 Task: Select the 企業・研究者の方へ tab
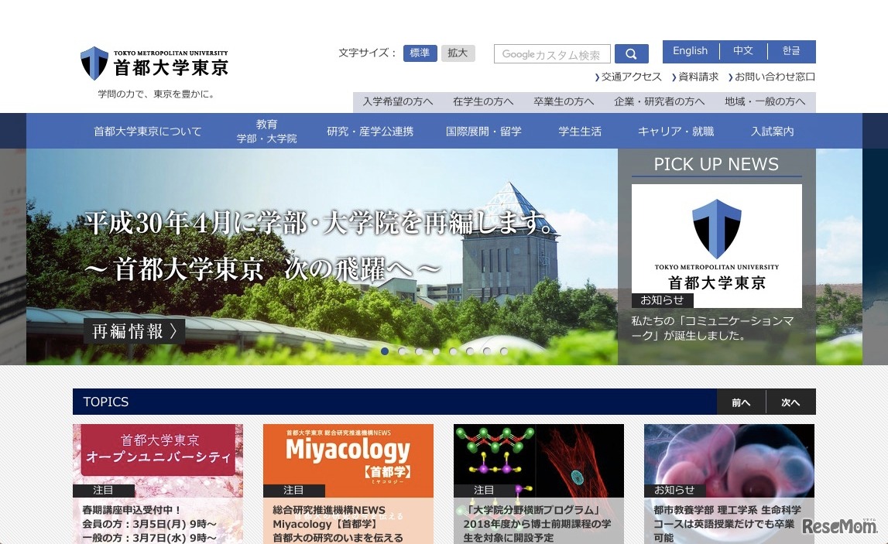pyautogui.click(x=659, y=102)
